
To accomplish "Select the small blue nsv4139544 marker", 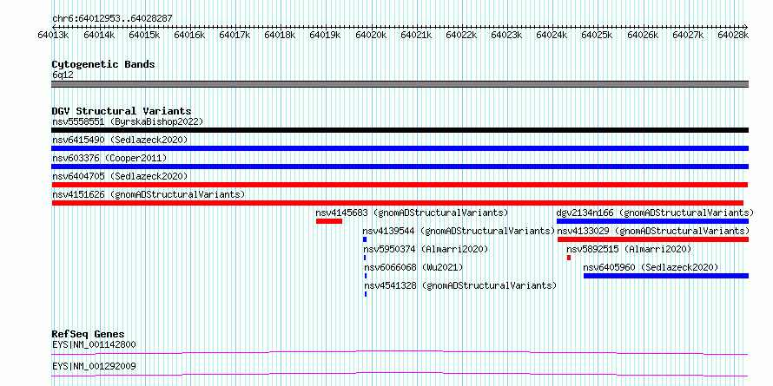I will click(x=365, y=239).
